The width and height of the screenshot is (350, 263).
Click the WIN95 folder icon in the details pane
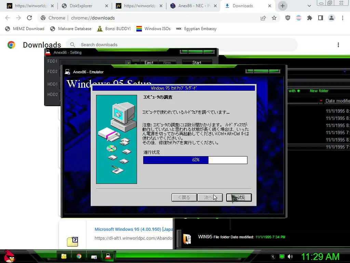(x=187, y=239)
